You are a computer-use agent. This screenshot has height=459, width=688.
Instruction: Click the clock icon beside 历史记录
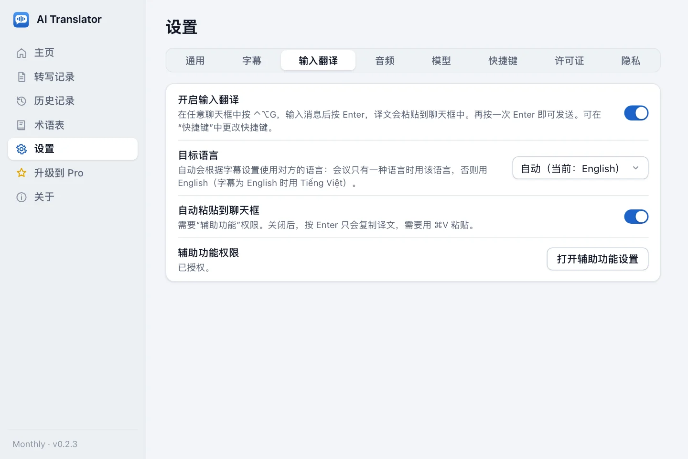coord(21,101)
